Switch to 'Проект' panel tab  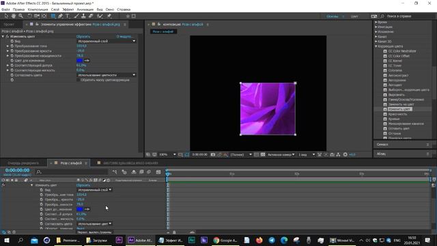9,25
